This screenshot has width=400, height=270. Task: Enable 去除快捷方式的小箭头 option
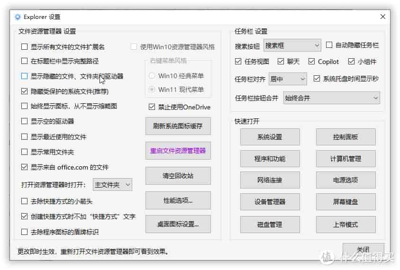24,201
